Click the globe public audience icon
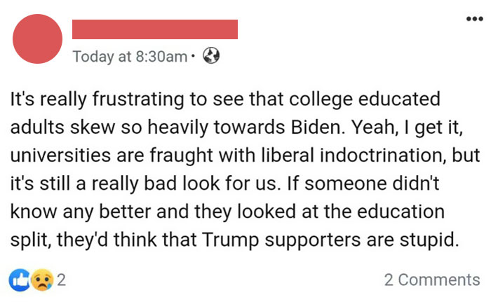 tap(211, 56)
